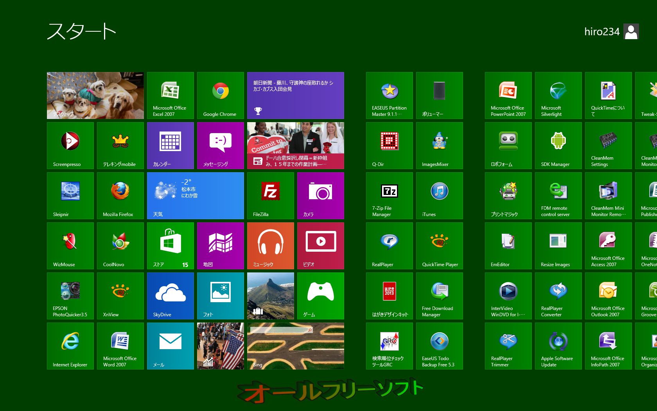The image size is (657, 411).
Task: Open the Desktop tile with dogs photo
Action: click(x=95, y=96)
